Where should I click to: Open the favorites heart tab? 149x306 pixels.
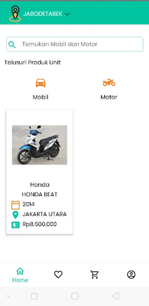coord(58,275)
